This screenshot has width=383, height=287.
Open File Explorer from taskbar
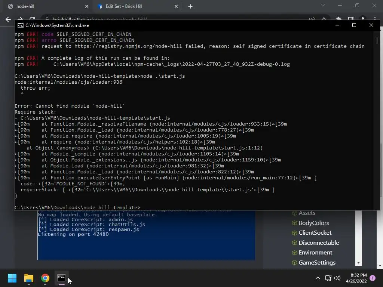tap(28, 278)
